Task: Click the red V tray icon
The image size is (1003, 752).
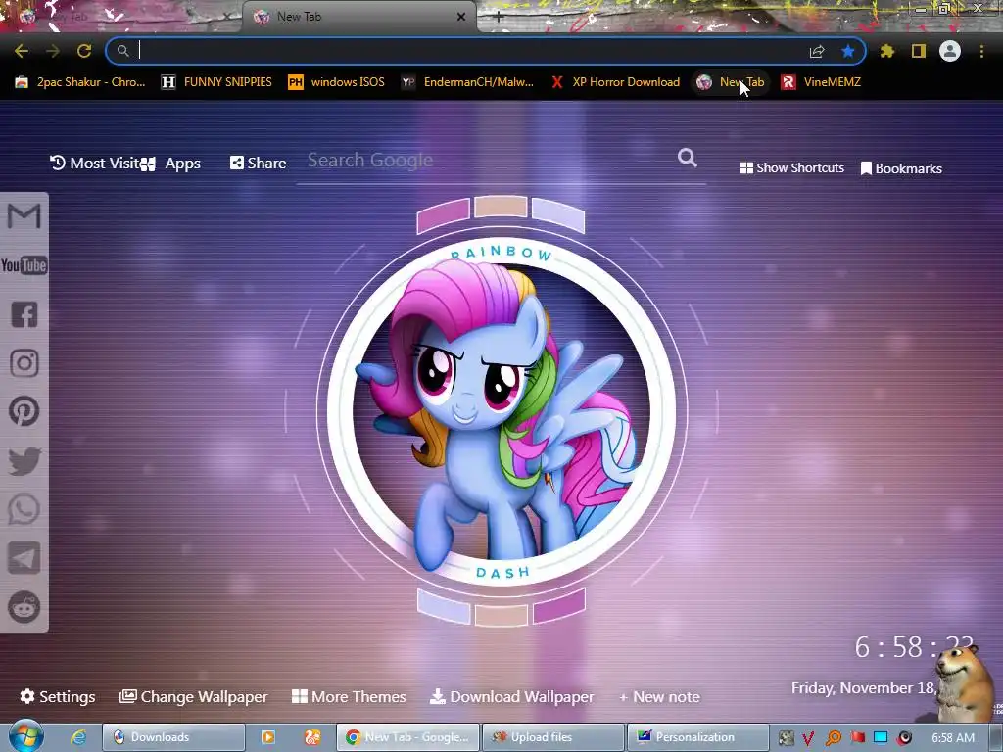Action: [x=808, y=738]
